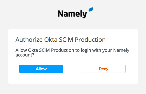
Task: Click the blue Allow button
Action: tap(41, 69)
